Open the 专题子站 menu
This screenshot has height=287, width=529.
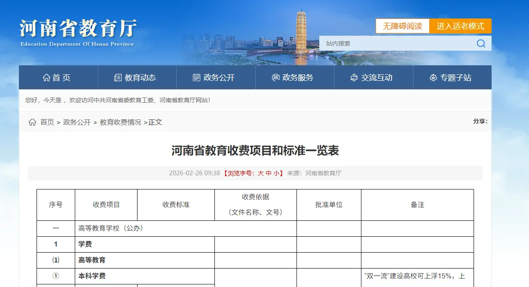[x=456, y=78]
